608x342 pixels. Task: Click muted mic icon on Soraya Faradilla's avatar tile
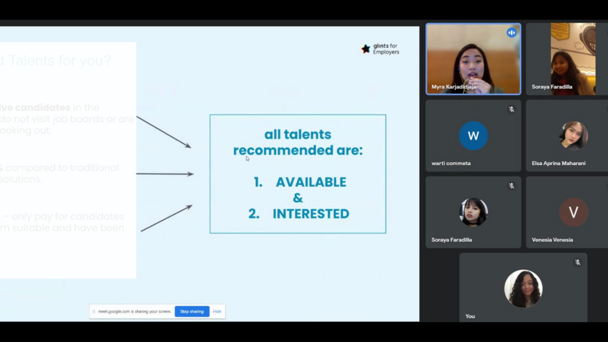coord(511,186)
